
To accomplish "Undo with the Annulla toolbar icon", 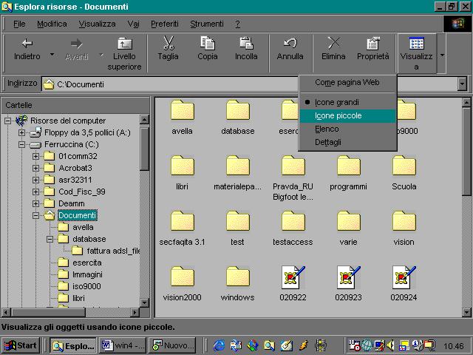I will click(290, 50).
